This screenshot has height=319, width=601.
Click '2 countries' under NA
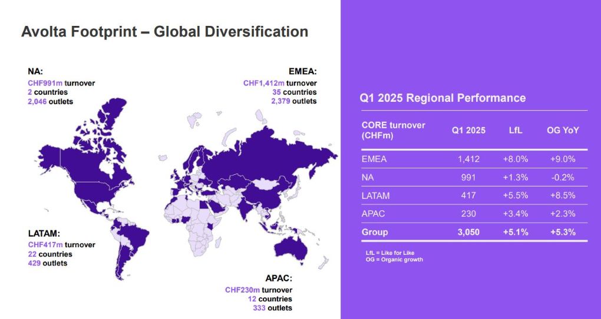(x=48, y=92)
